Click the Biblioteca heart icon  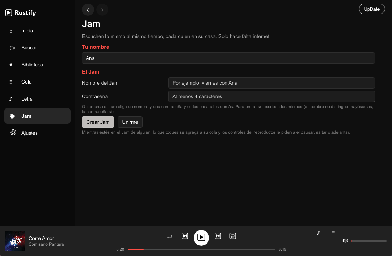coord(11,65)
